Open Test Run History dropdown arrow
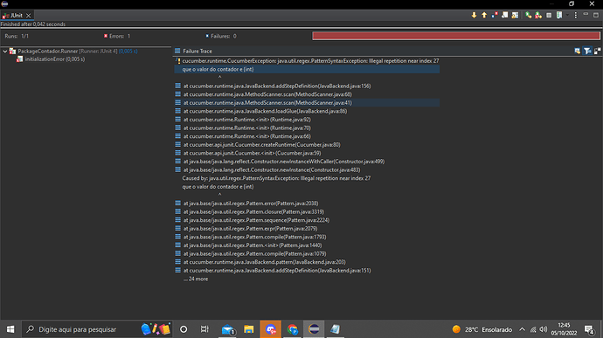603x338 pixels. coord(567,15)
